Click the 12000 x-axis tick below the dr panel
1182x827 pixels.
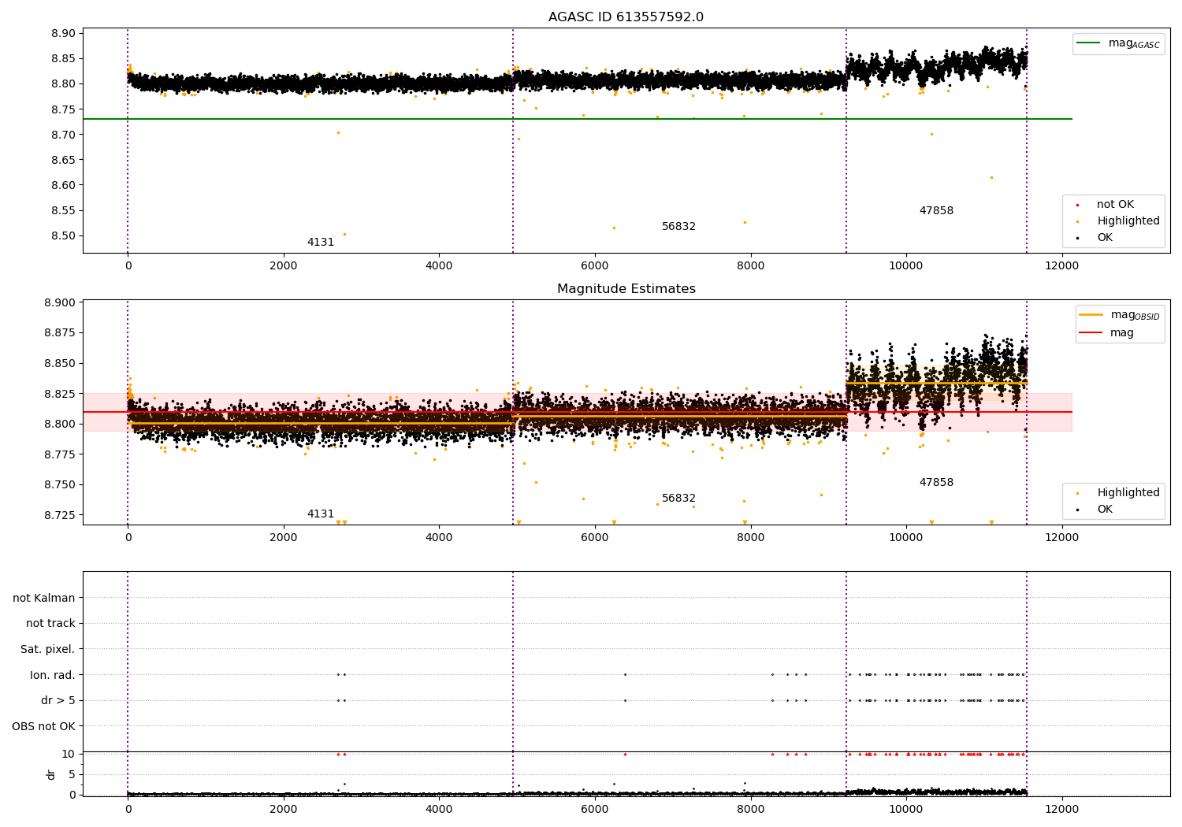[1061, 809]
